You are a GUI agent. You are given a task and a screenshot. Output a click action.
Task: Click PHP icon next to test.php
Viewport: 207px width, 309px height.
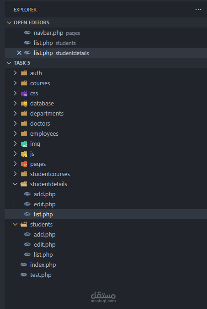point(24,275)
